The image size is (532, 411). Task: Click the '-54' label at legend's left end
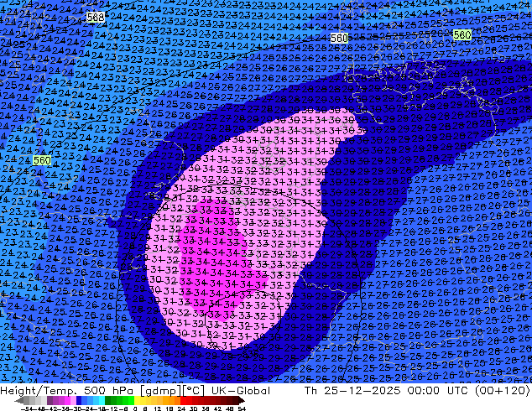point(27,409)
